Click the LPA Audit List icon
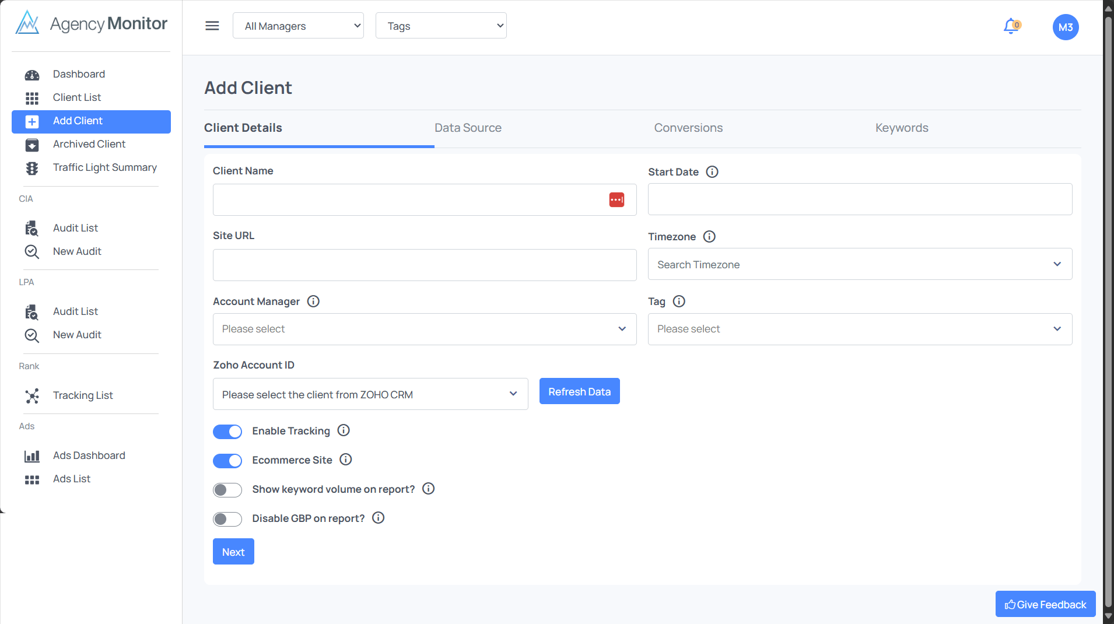This screenshot has width=1114, height=624. (32, 312)
